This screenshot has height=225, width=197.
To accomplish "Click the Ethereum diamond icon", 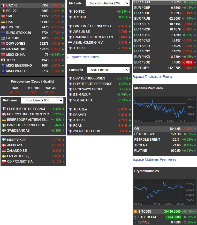I will 135,217.
